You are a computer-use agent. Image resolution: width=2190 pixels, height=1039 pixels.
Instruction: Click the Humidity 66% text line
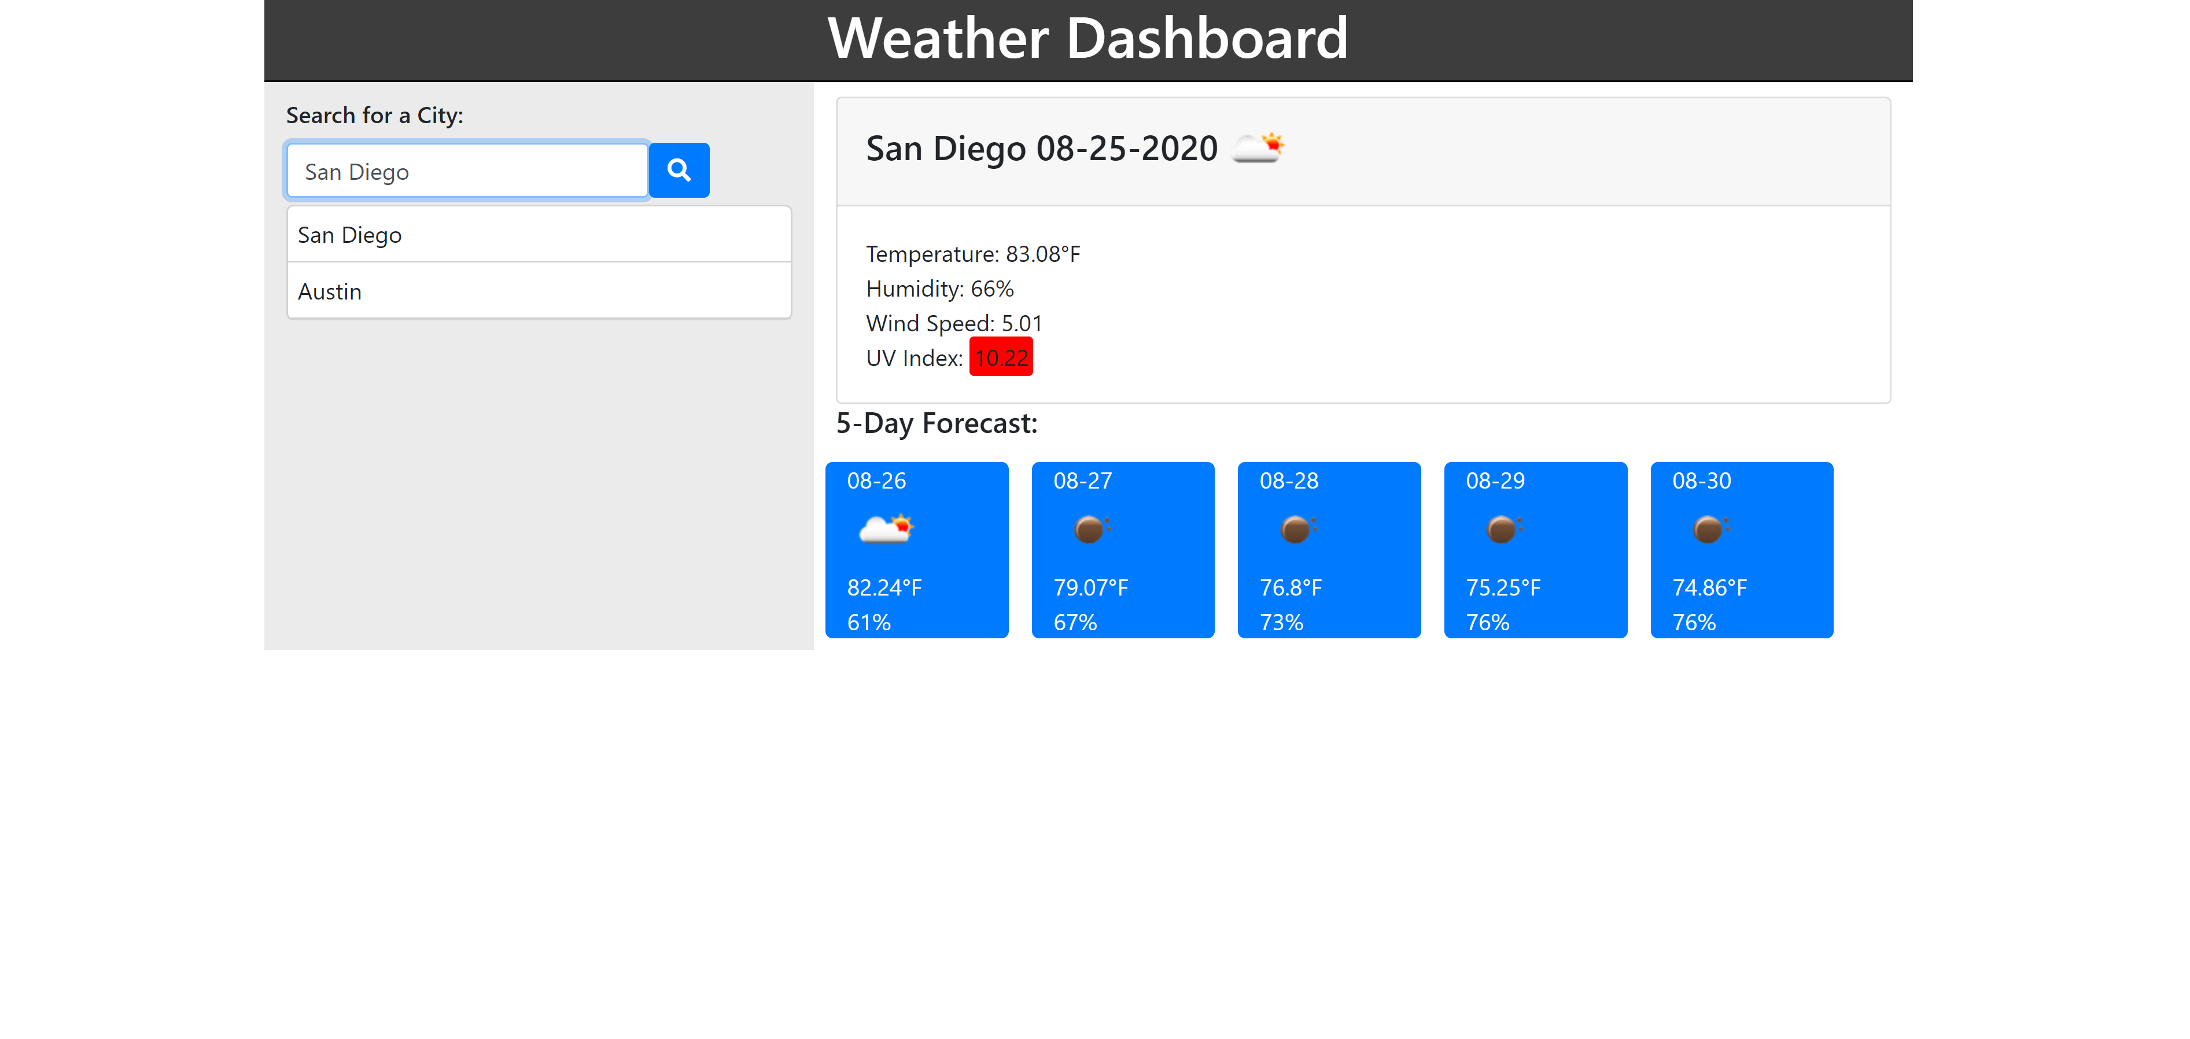pyautogui.click(x=939, y=288)
